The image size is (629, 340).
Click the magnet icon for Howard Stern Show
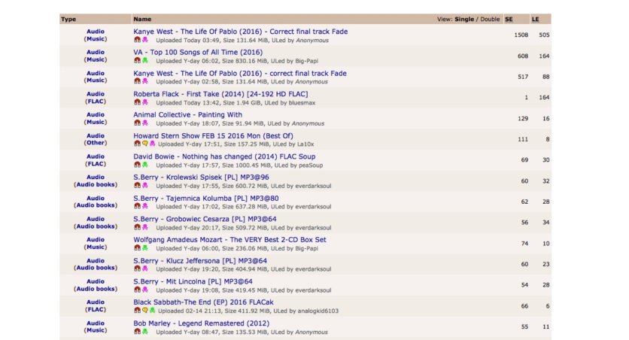(137, 144)
